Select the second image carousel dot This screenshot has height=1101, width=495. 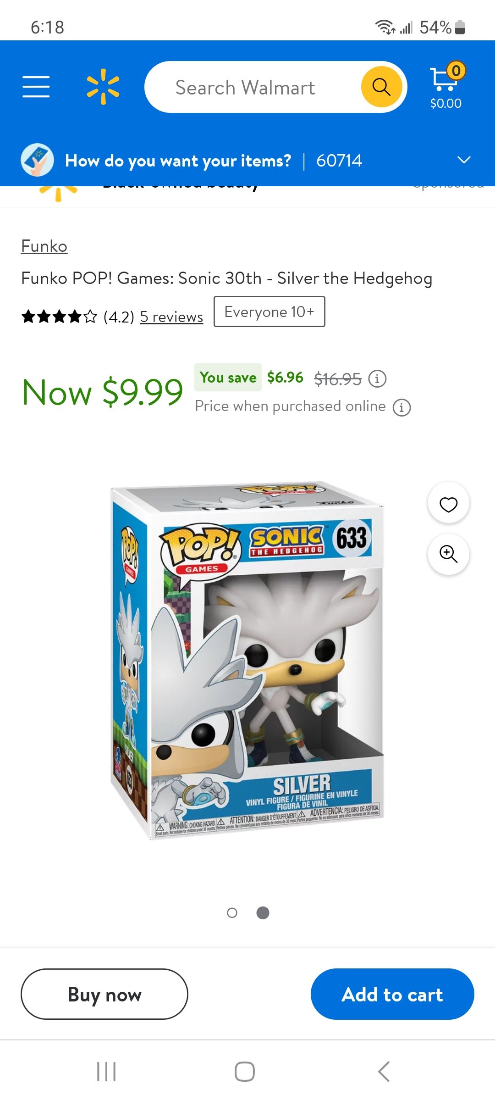[263, 913]
